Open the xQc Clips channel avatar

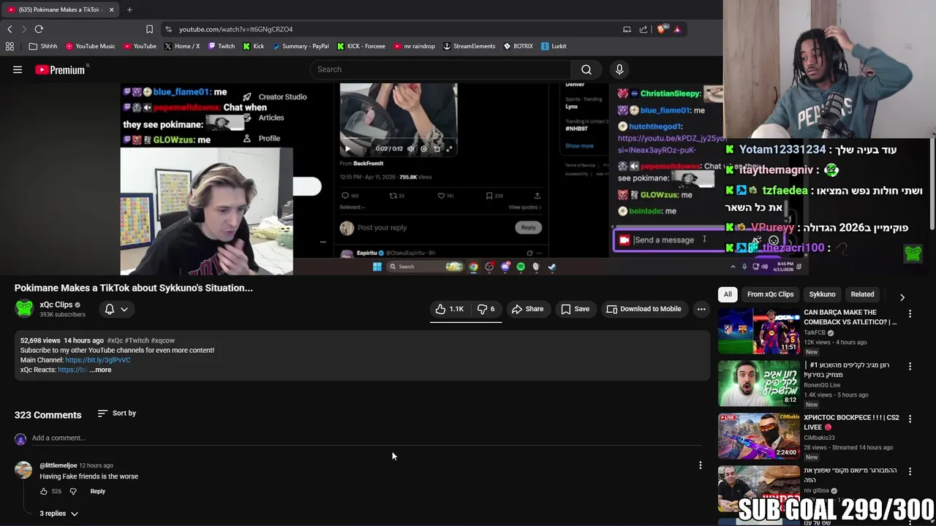pos(24,308)
